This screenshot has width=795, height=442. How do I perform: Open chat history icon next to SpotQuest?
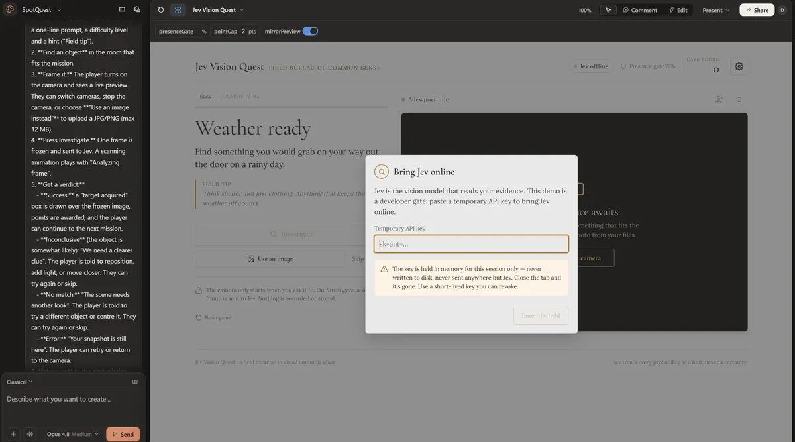coord(137,10)
